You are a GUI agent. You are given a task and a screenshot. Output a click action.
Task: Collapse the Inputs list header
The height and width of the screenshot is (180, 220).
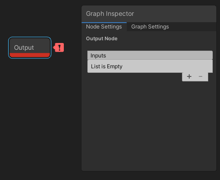click(150, 55)
